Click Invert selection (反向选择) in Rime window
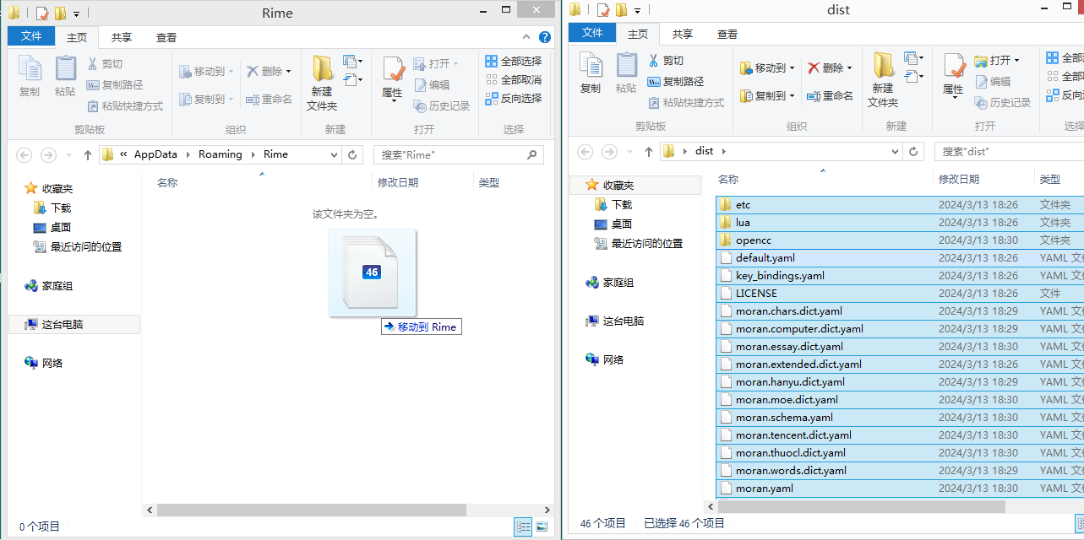1084x540 pixels. (513, 98)
